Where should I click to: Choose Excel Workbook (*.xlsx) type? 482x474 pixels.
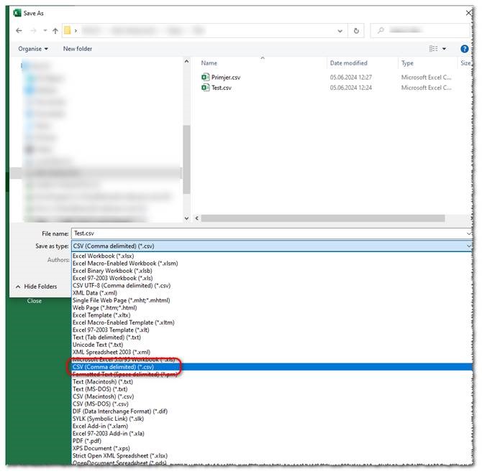tap(104, 256)
